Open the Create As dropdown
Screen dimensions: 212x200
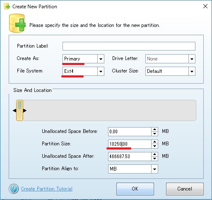[83, 59]
